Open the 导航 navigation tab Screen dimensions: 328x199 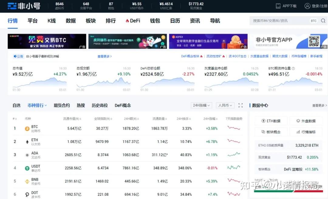click(x=215, y=21)
